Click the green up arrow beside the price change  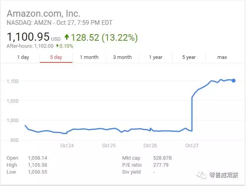[x=67, y=37]
